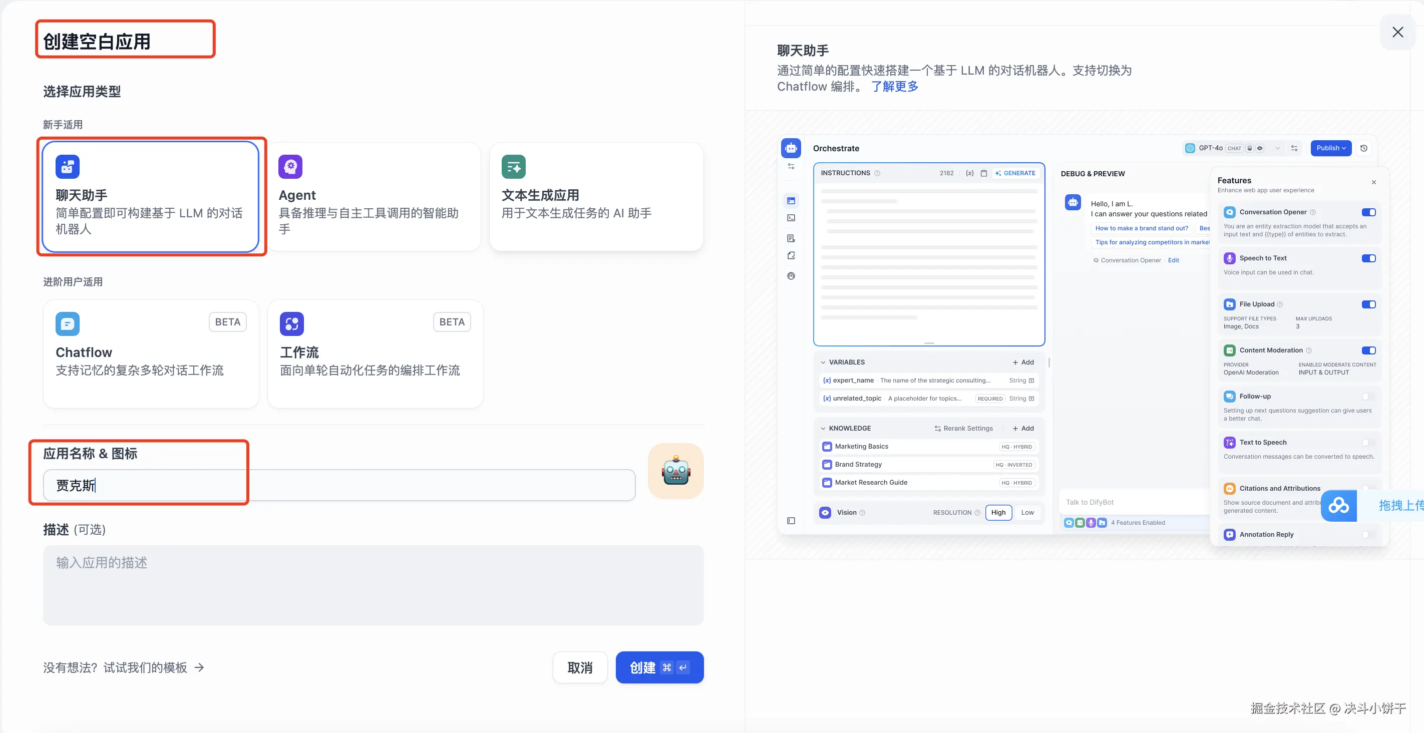This screenshot has height=733, width=1424.
Task: Click the 取消 cancel button
Action: pos(580,667)
